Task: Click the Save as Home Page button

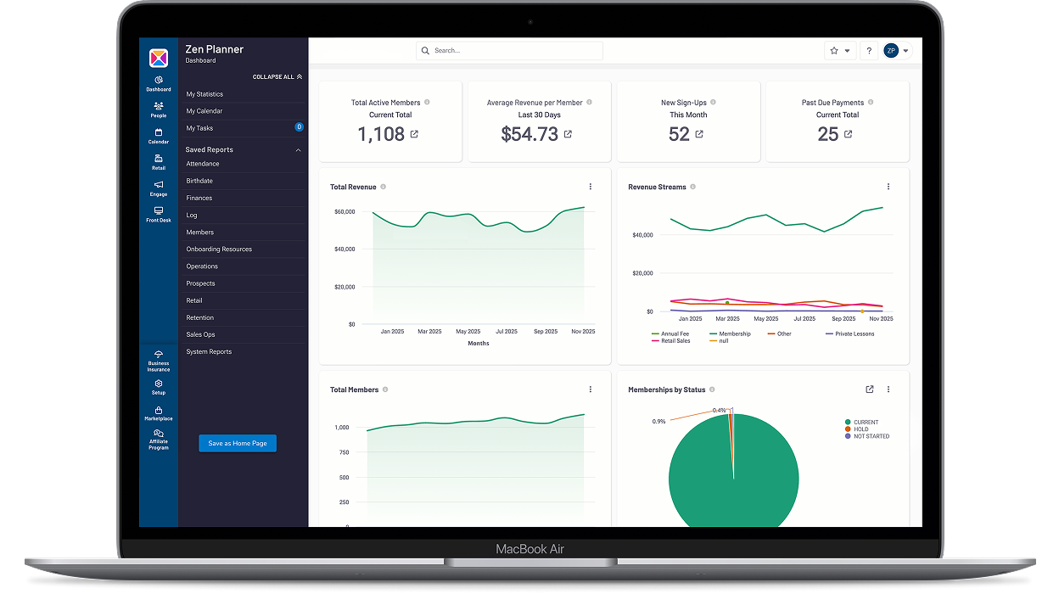Action: [238, 443]
